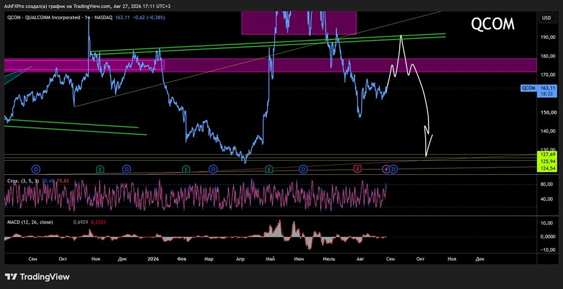The image size is (563, 289).
Task: Click the 2026 label on time axis
Action: click(x=153, y=259)
